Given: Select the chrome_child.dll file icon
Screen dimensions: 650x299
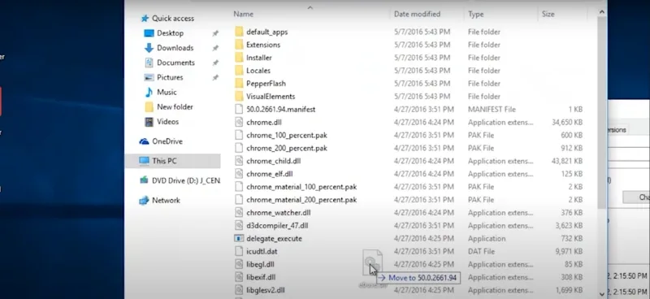Looking at the screenshot, I should [x=238, y=161].
